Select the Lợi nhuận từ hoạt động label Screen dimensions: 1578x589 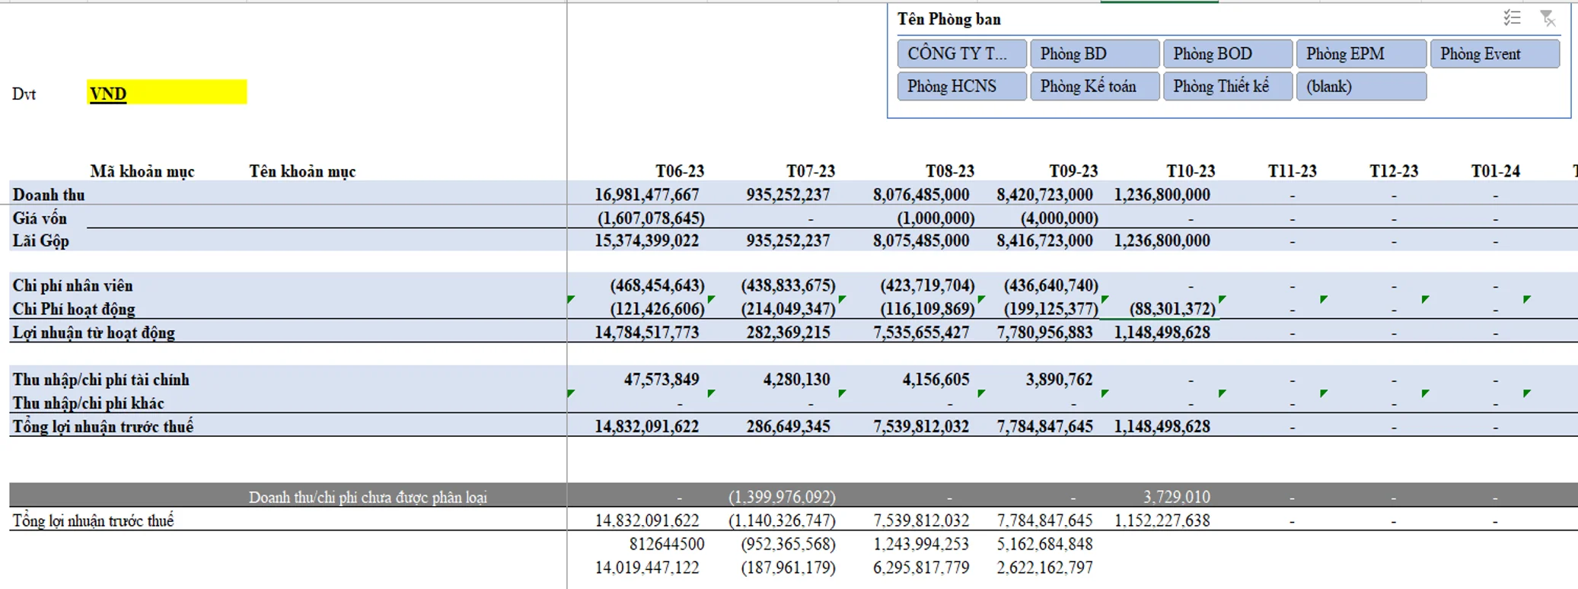[x=94, y=333]
